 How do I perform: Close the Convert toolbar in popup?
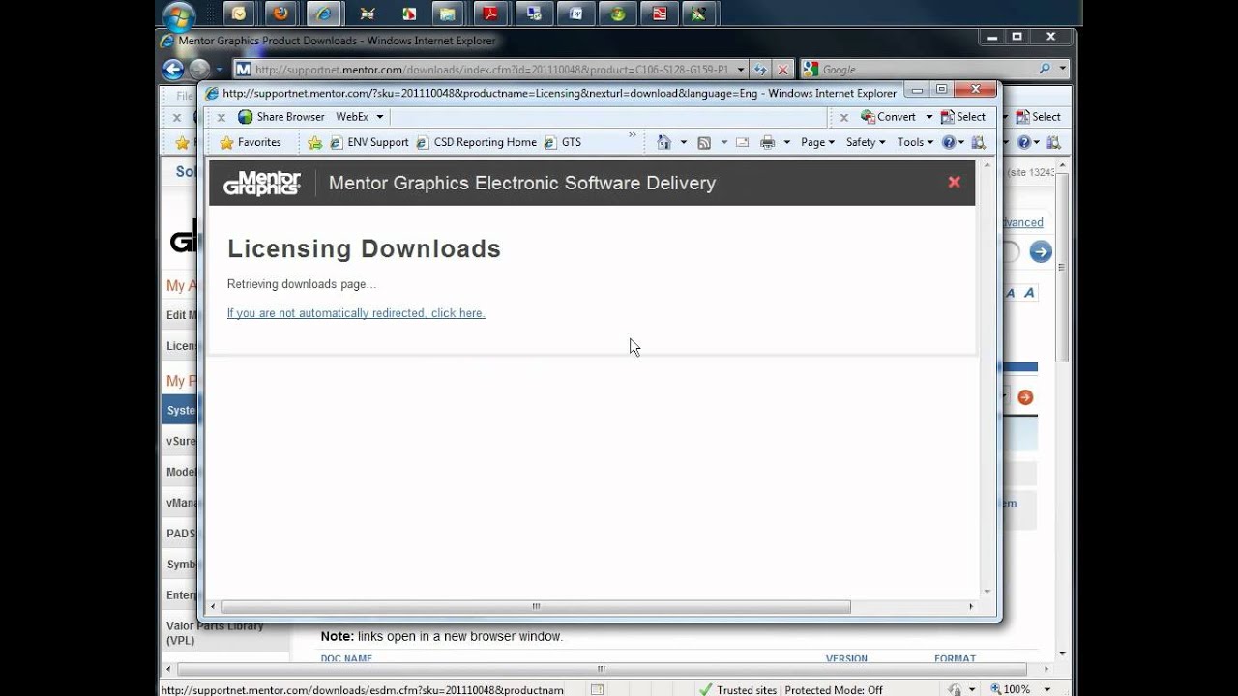coord(843,117)
